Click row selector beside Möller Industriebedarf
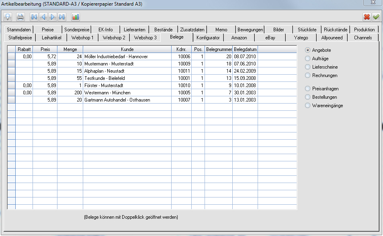The height and width of the screenshot is (236, 383). click(x=11, y=57)
